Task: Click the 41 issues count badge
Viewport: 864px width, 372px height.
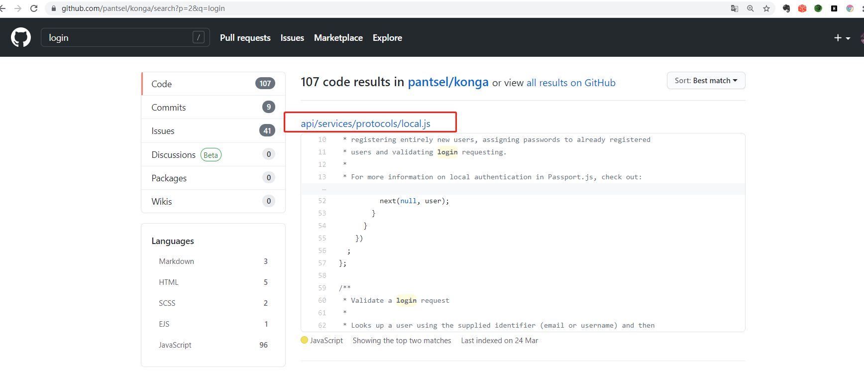Action: coord(267,130)
